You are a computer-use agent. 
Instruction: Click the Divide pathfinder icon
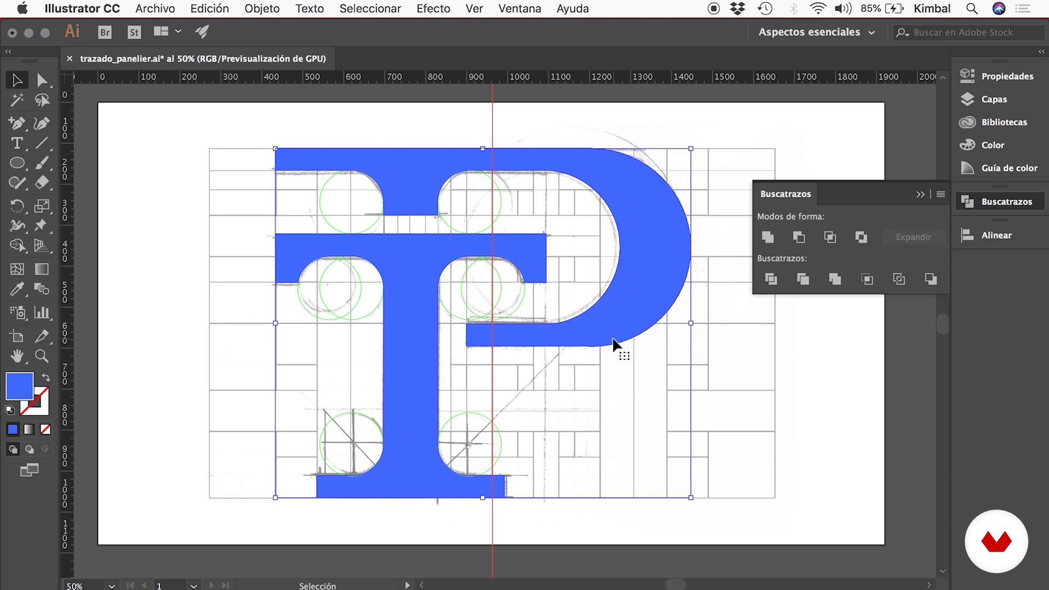point(771,279)
